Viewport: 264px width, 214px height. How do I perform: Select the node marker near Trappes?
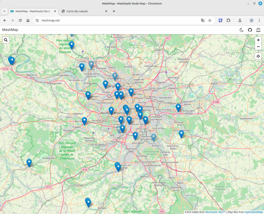(84, 121)
